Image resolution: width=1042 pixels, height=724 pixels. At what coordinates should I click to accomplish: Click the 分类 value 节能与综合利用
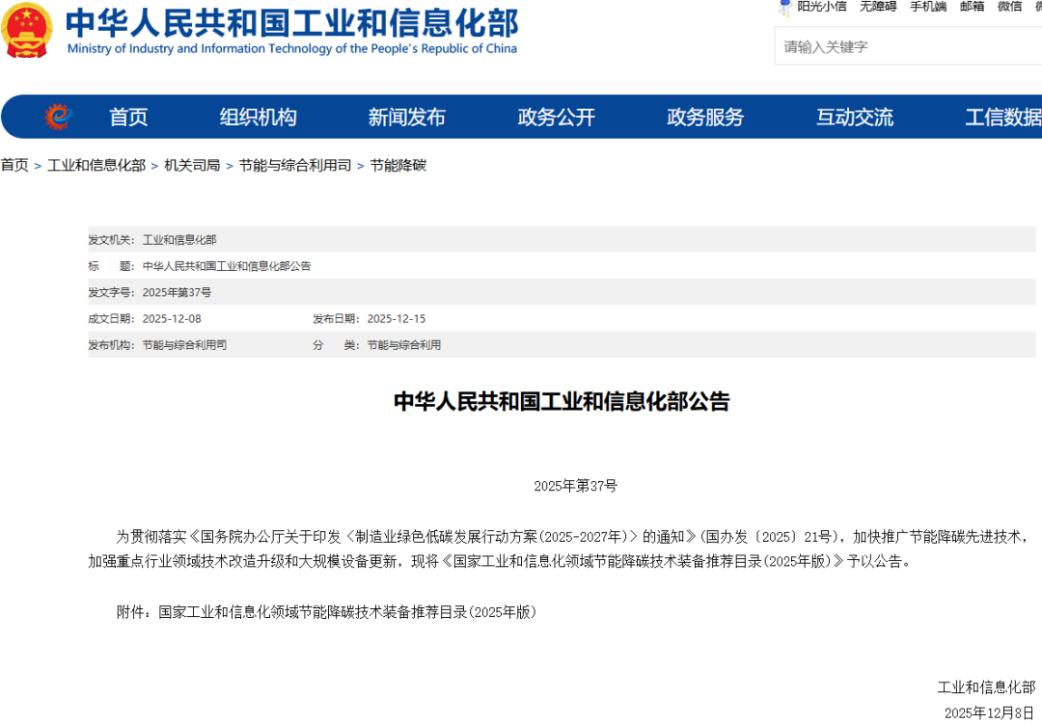click(404, 345)
